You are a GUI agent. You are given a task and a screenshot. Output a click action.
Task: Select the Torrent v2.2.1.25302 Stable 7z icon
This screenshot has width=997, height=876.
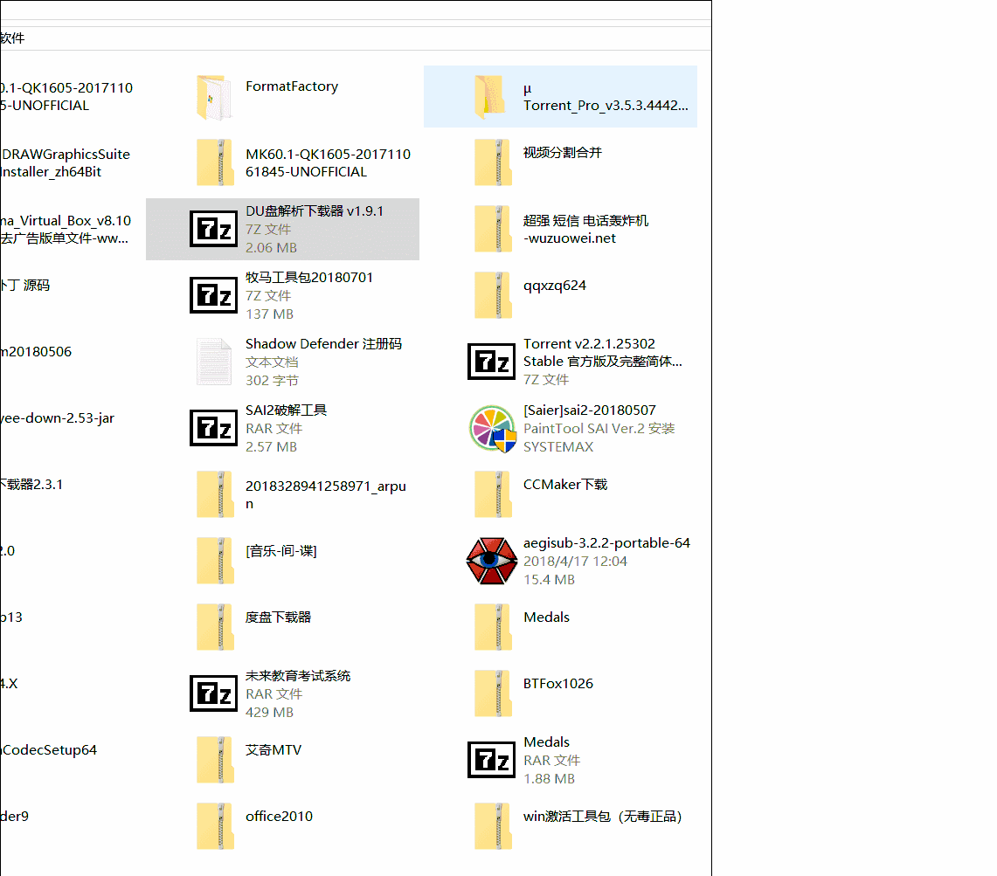point(491,362)
